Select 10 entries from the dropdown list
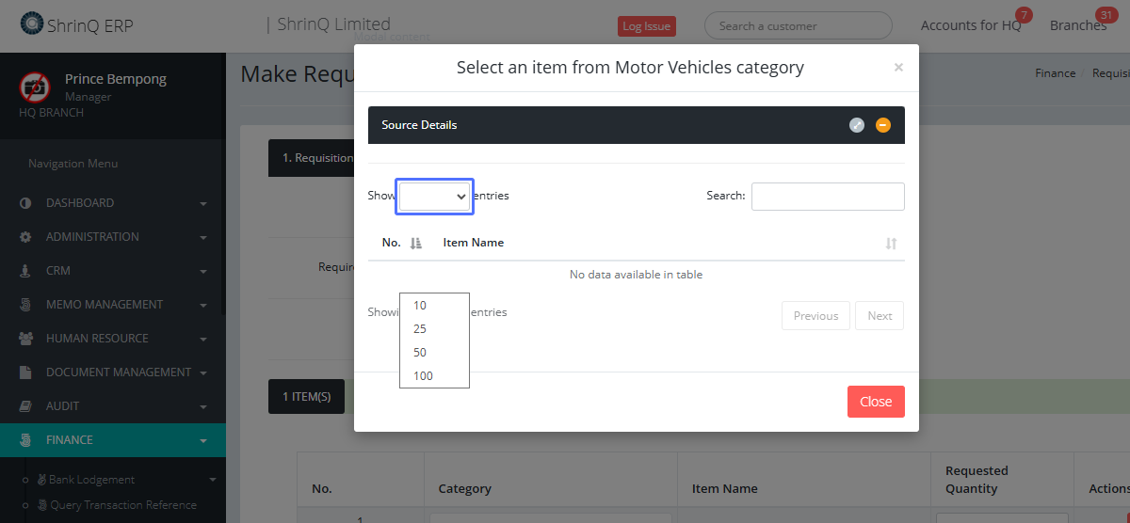Viewport: 1130px width, 523px height. pos(420,305)
